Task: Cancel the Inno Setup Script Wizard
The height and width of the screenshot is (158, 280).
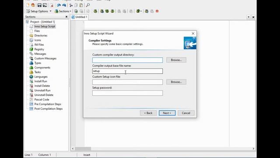Action: pyautogui.click(x=186, y=113)
